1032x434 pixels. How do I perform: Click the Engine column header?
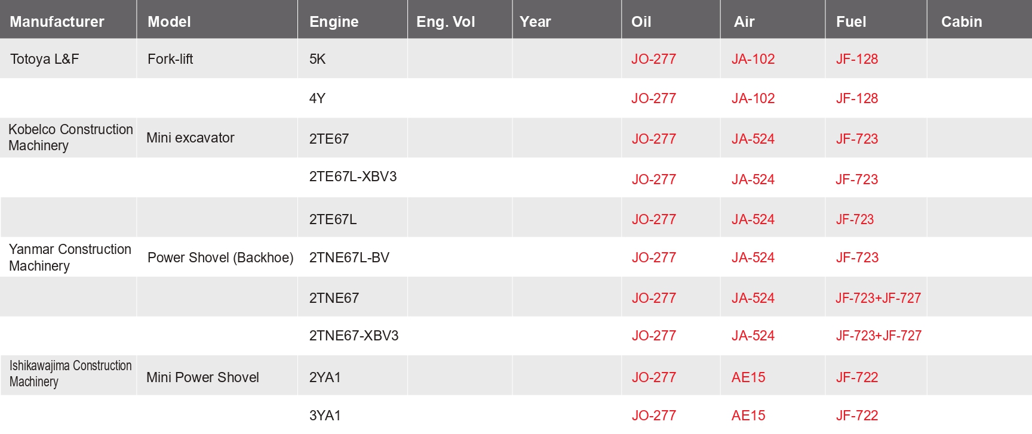coord(334,22)
